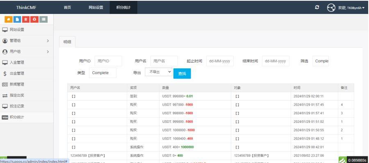Click the refresh icon in top bar

[317, 7]
